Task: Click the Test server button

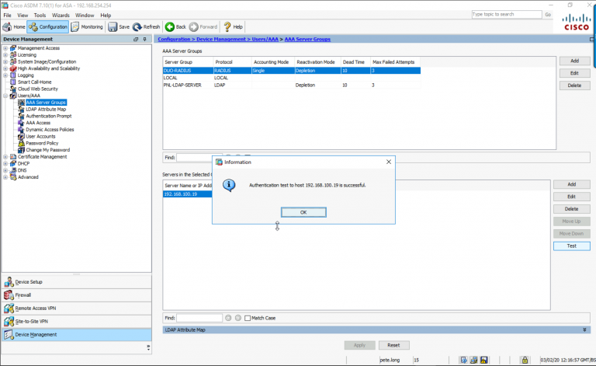Action: tap(572, 246)
